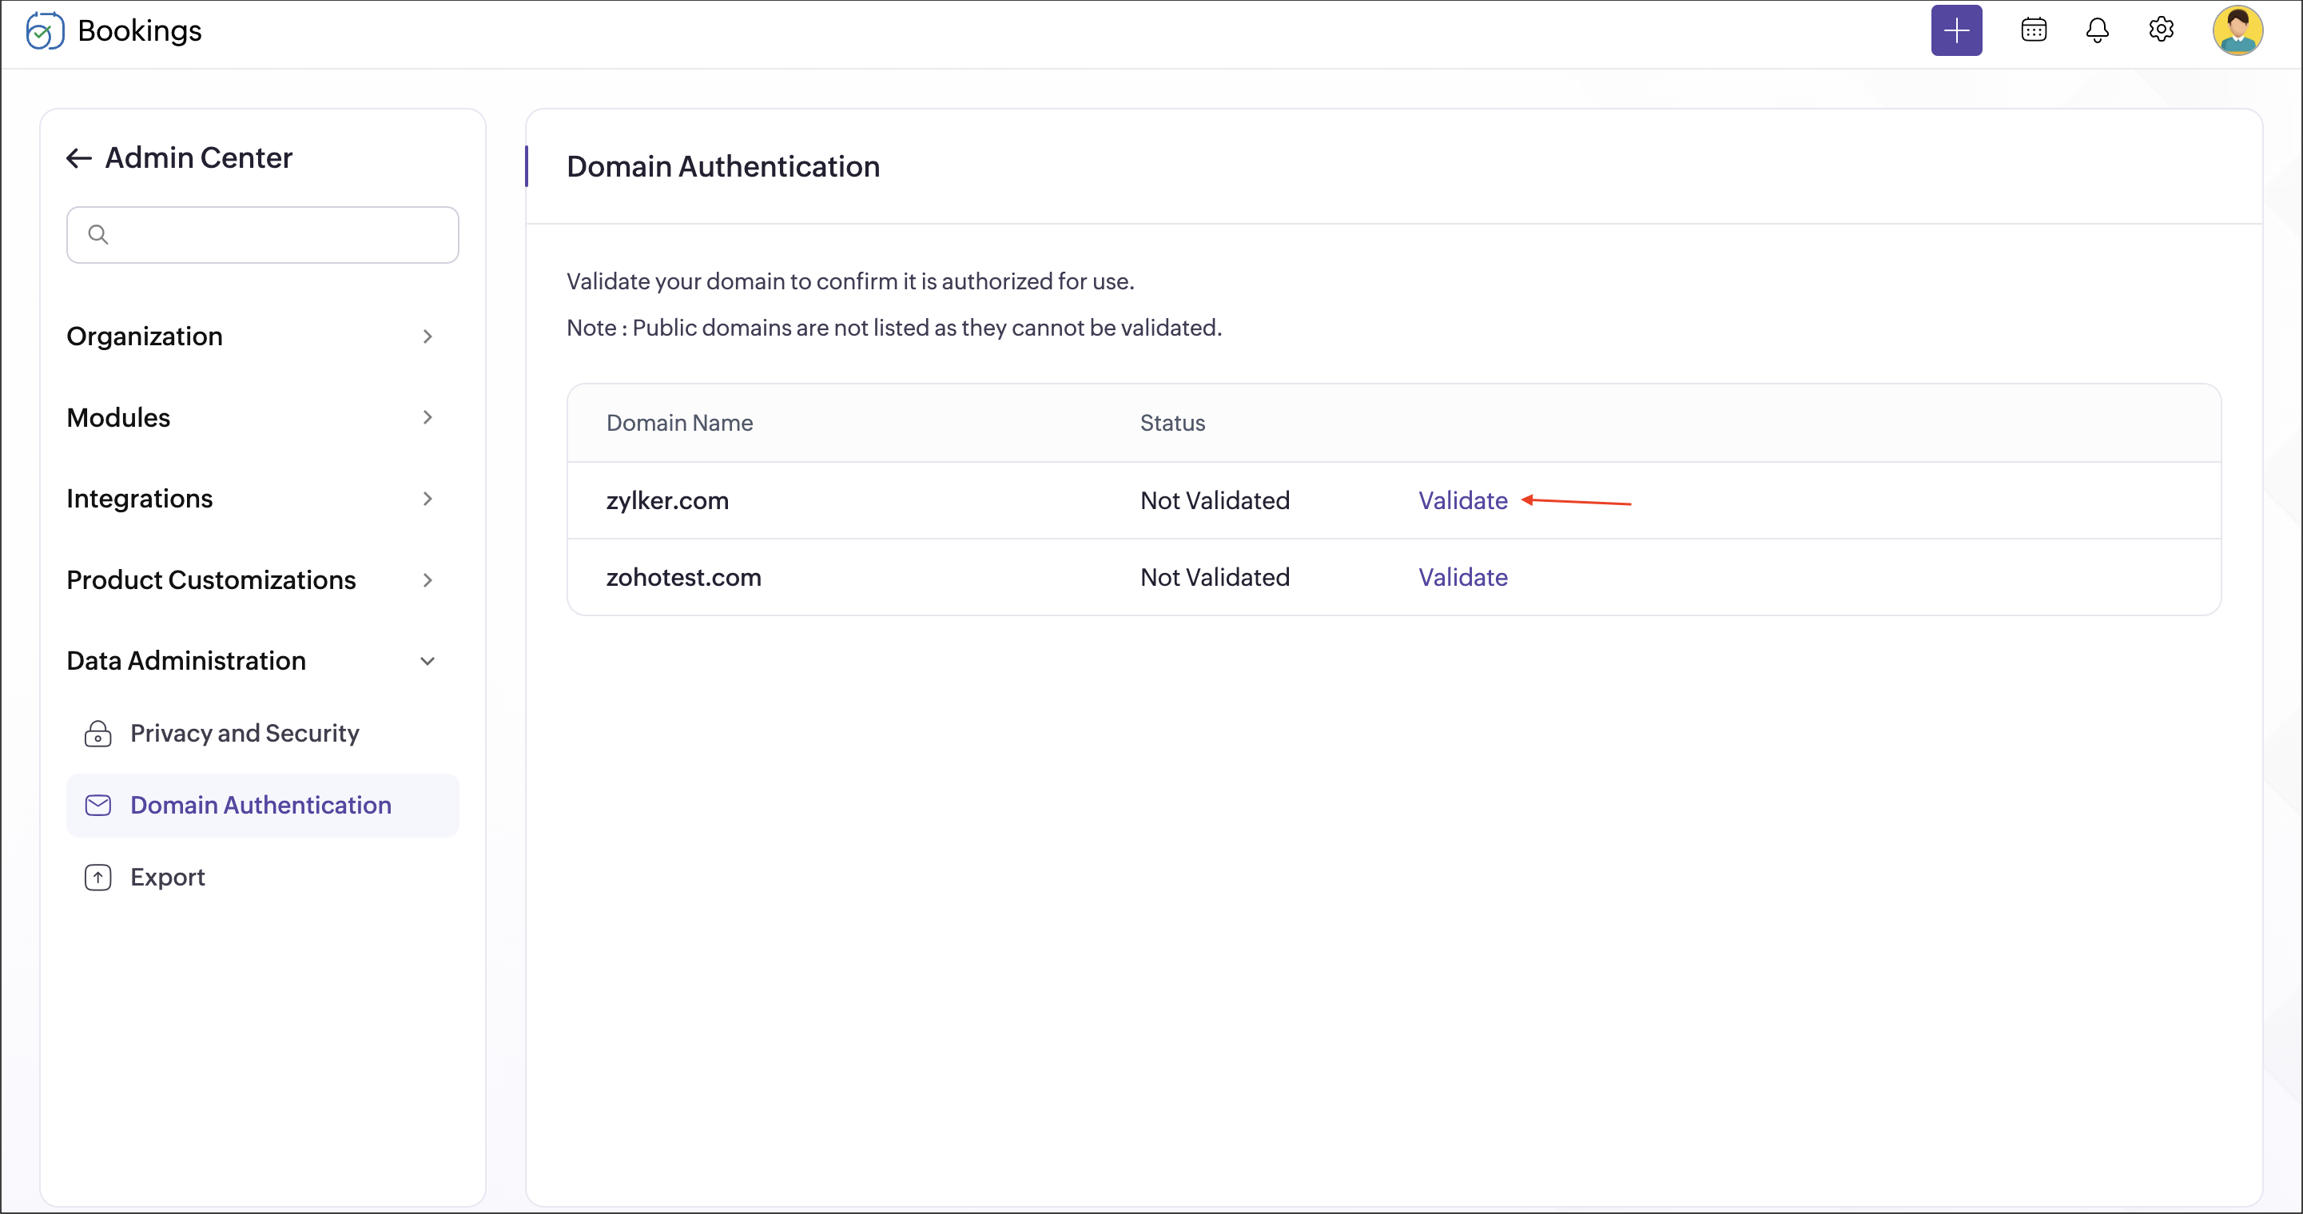Open the calendar icon in top bar
Image resolution: width=2303 pixels, height=1214 pixels.
(2034, 30)
